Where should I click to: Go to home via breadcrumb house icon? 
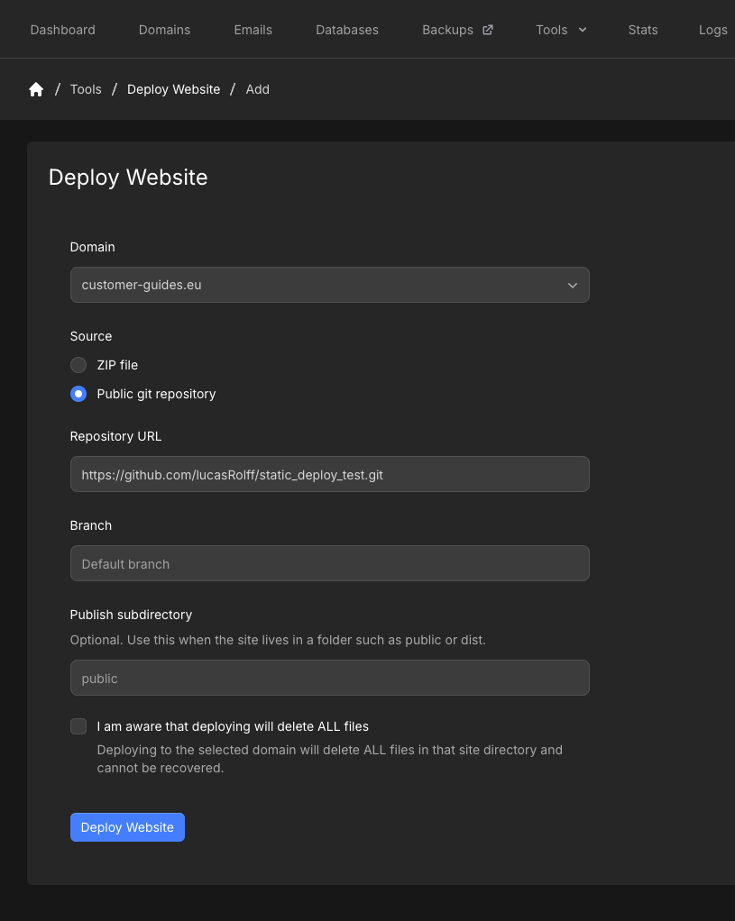[x=36, y=89]
